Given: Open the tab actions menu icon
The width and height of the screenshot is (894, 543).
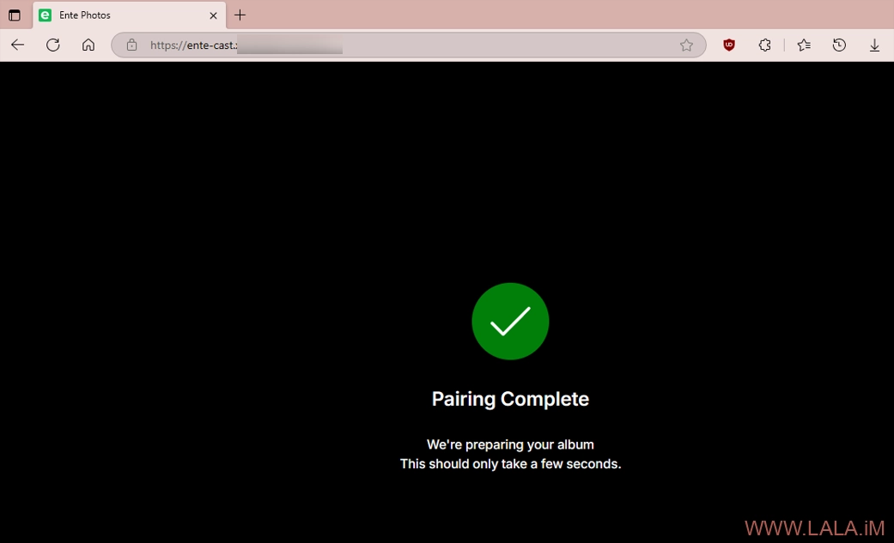Looking at the screenshot, I should click(15, 15).
